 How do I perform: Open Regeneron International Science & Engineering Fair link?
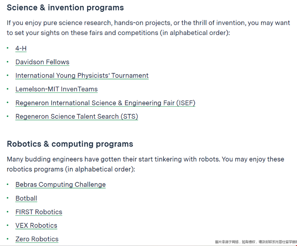pos(105,103)
